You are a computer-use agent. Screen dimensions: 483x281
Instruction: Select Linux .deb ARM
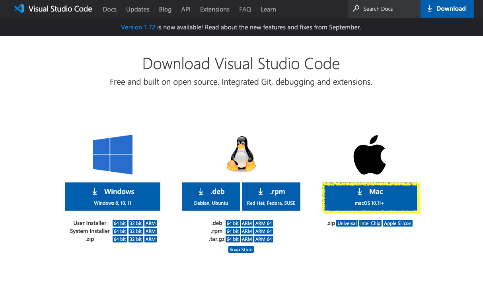pos(247,223)
